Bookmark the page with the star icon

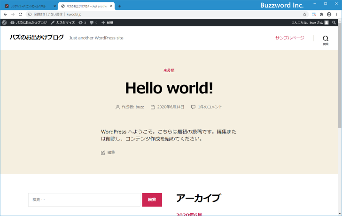pyautogui.click(x=304, y=15)
